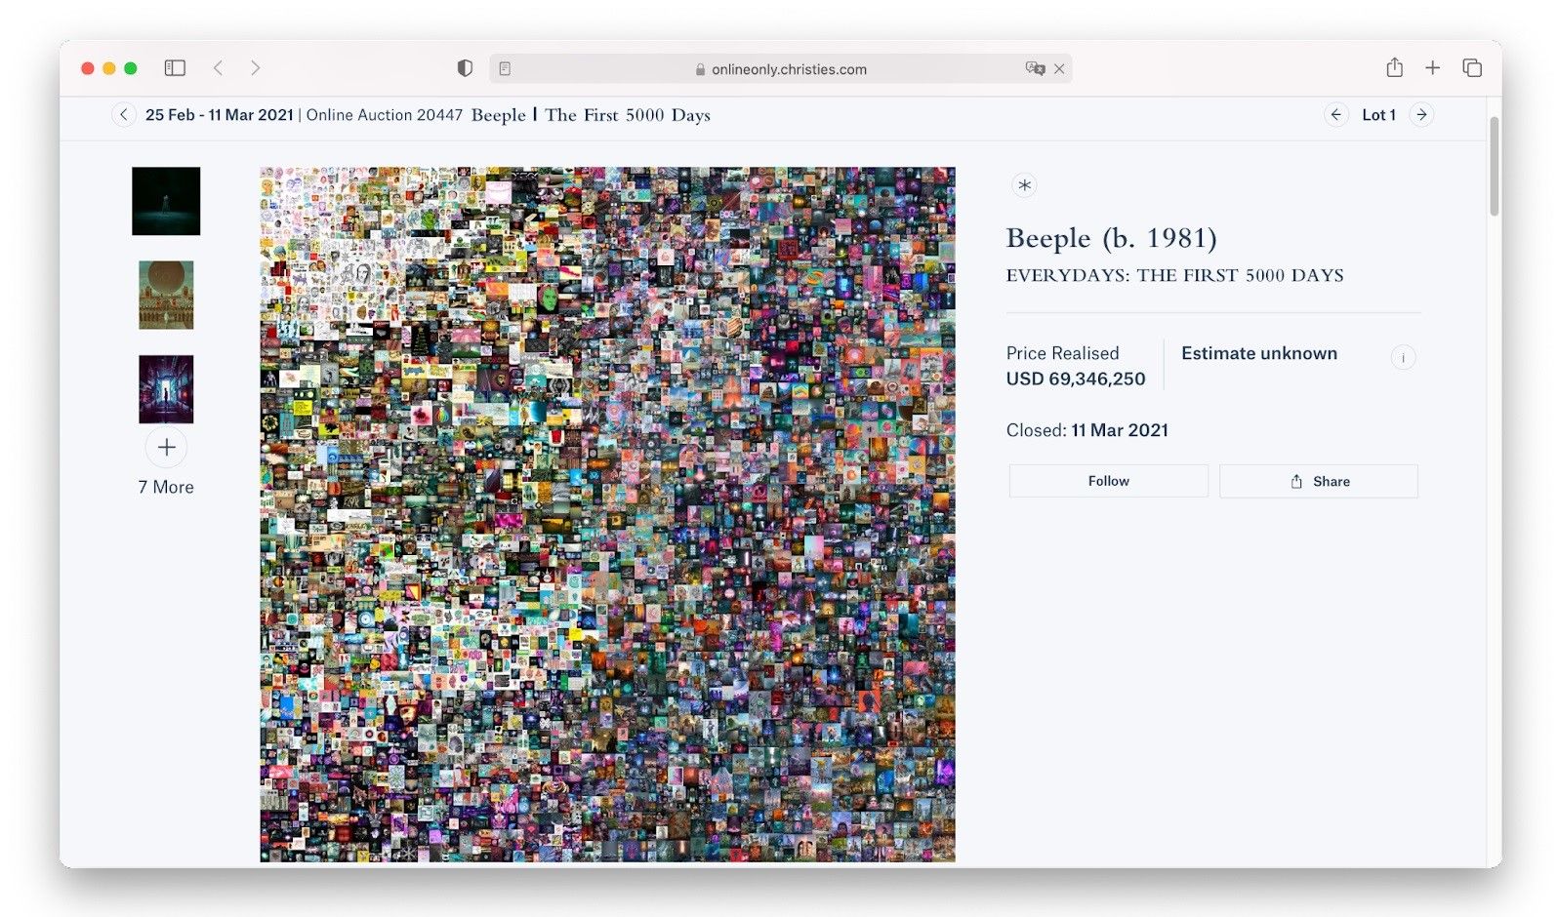Expand 7 More images with plus button

pos(167,448)
